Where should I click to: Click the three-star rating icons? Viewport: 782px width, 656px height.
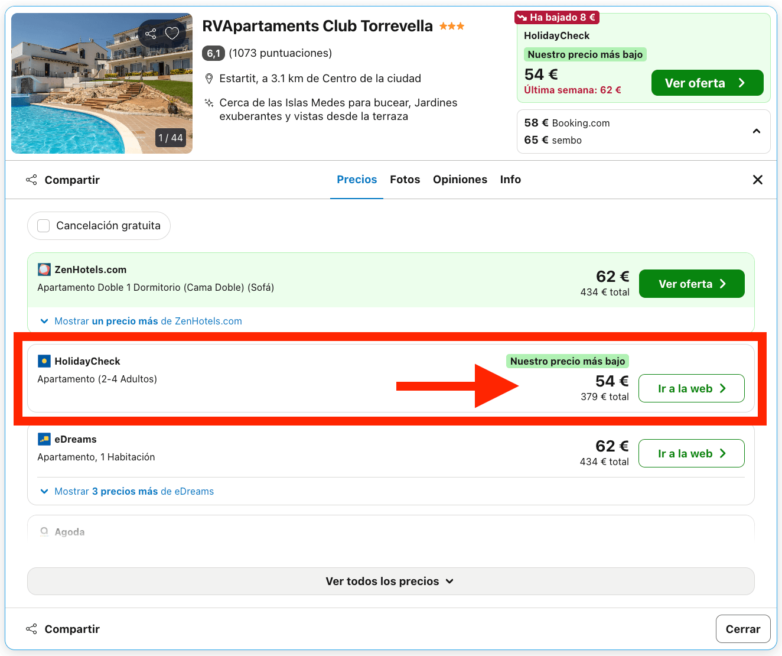pyautogui.click(x=452, y=26)
